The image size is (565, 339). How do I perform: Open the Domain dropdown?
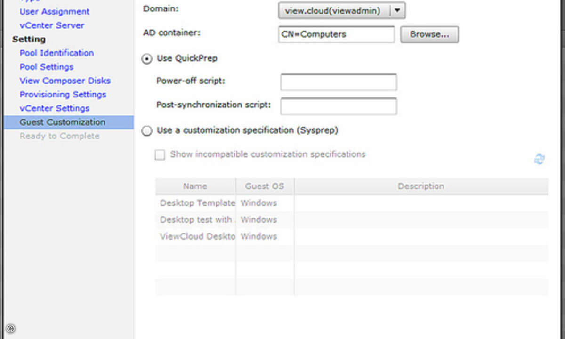tap(341, 10)
